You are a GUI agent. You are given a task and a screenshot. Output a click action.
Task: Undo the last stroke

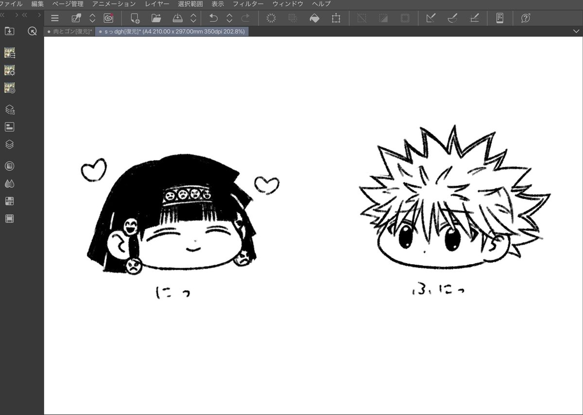click(213, 18)
